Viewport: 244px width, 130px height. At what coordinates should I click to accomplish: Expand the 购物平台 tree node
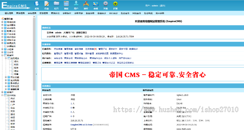tap(2, 40)
